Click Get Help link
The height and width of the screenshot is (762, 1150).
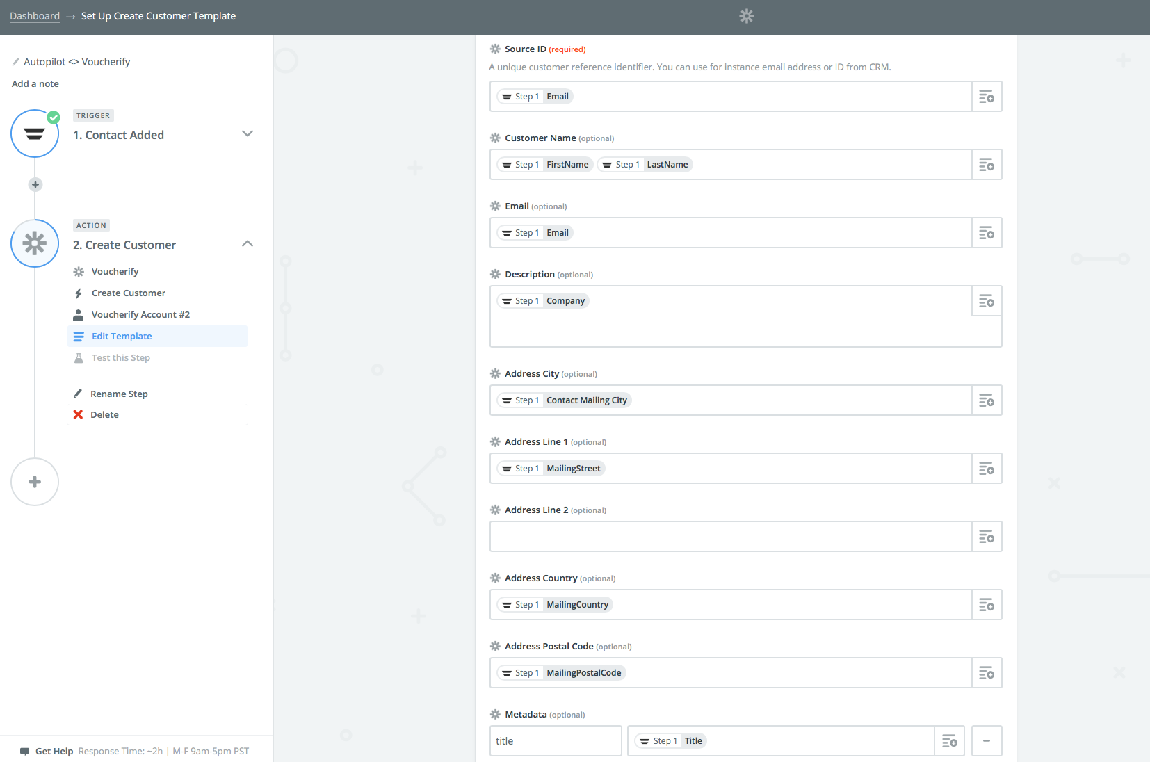tap(54, 752)
